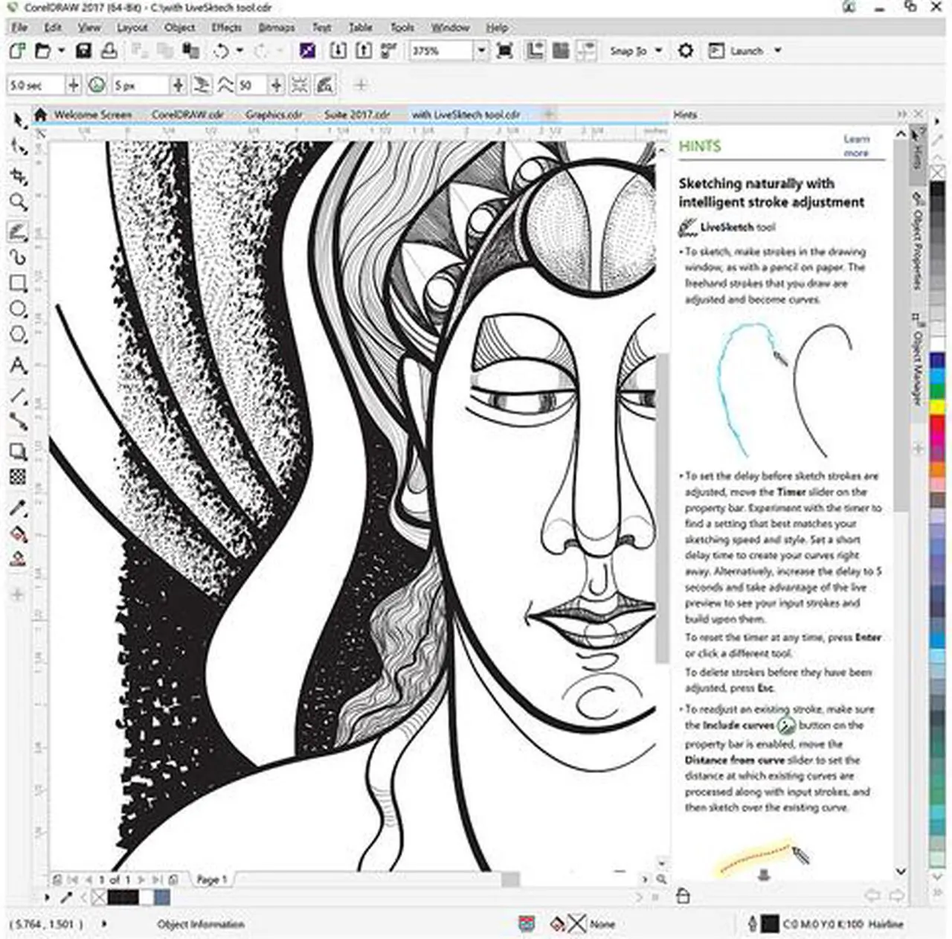
Task: Open the zoom level 375% dropdown
Action: coord(481,51)
